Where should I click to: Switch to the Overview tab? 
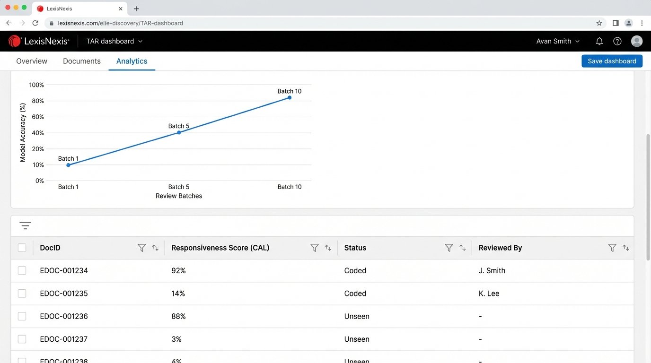point(31,61)
